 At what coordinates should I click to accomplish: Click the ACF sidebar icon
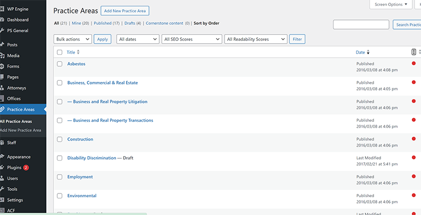tap(2, 211)
